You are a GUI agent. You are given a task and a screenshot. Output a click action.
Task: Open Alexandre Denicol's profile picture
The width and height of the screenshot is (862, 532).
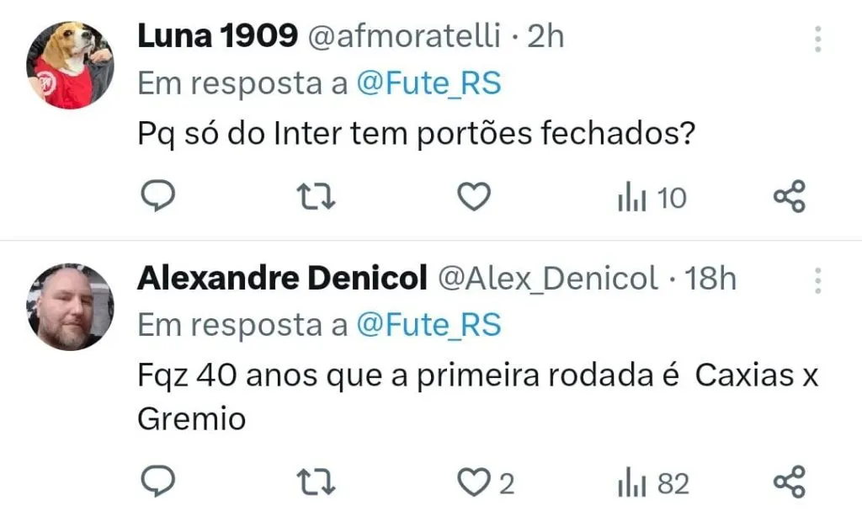[x=70, y=306]
